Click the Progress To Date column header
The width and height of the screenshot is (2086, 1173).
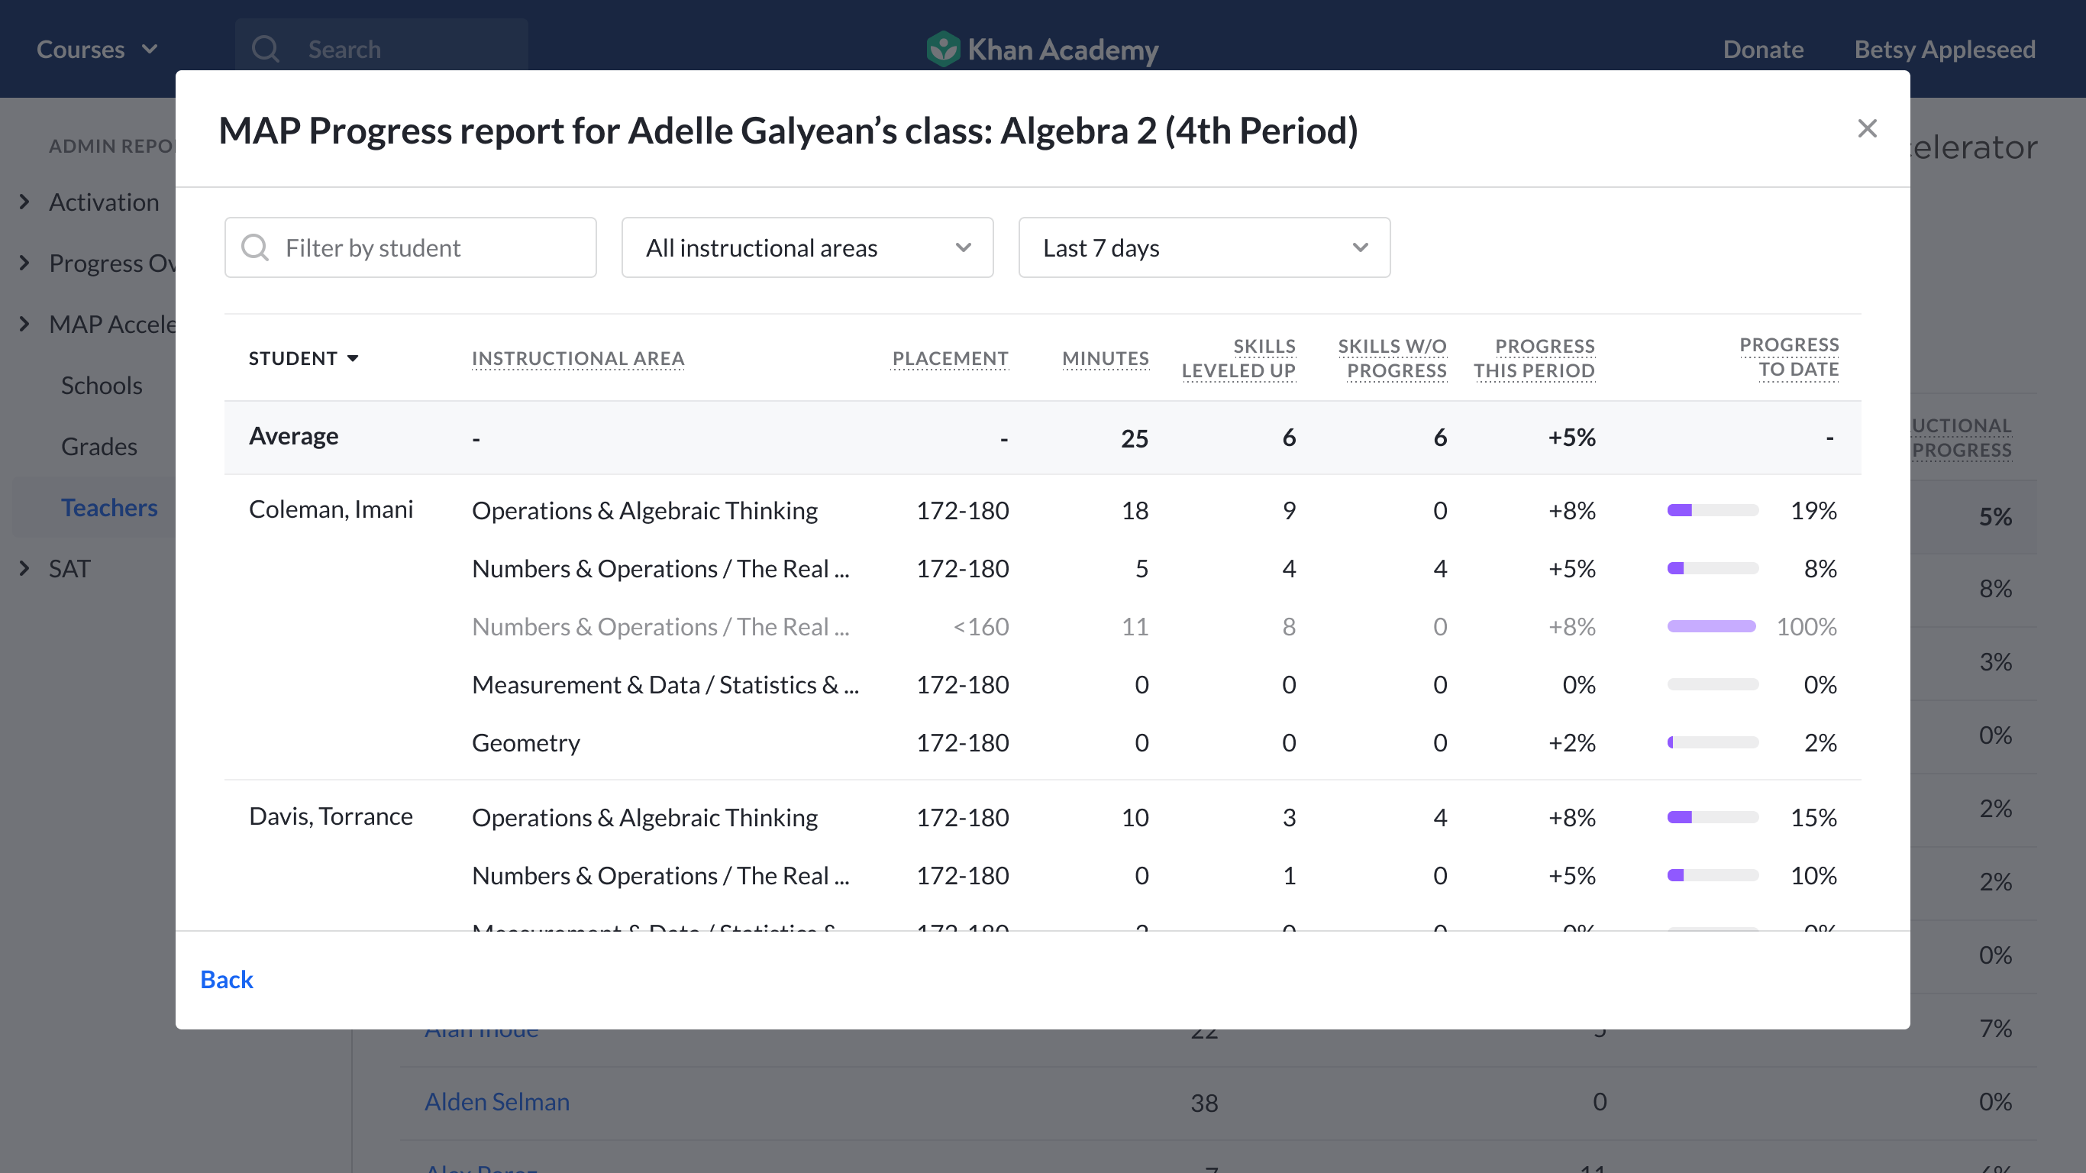click(x=1790, y=357)
